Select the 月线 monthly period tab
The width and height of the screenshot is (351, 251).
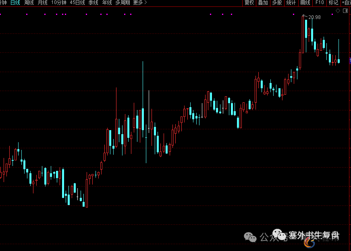coord(42,3)
